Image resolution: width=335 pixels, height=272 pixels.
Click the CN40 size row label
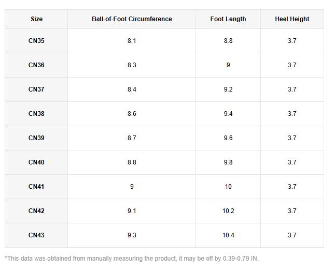tap(36, 162)
